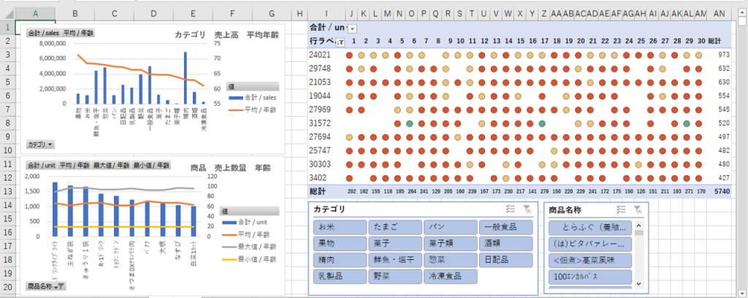Screen dimensions: 748x298
Task: Click the 合計 / unit field button on the bottom chart
Action: (x=41, y=166)
